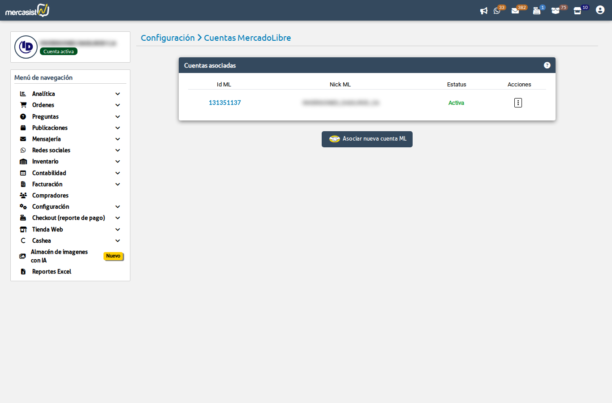Open Reportes Excel from the sidebar

(51, 271)
